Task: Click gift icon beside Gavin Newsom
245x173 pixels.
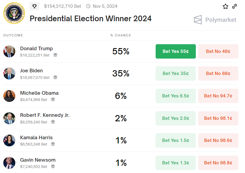Action: point(53,166)
